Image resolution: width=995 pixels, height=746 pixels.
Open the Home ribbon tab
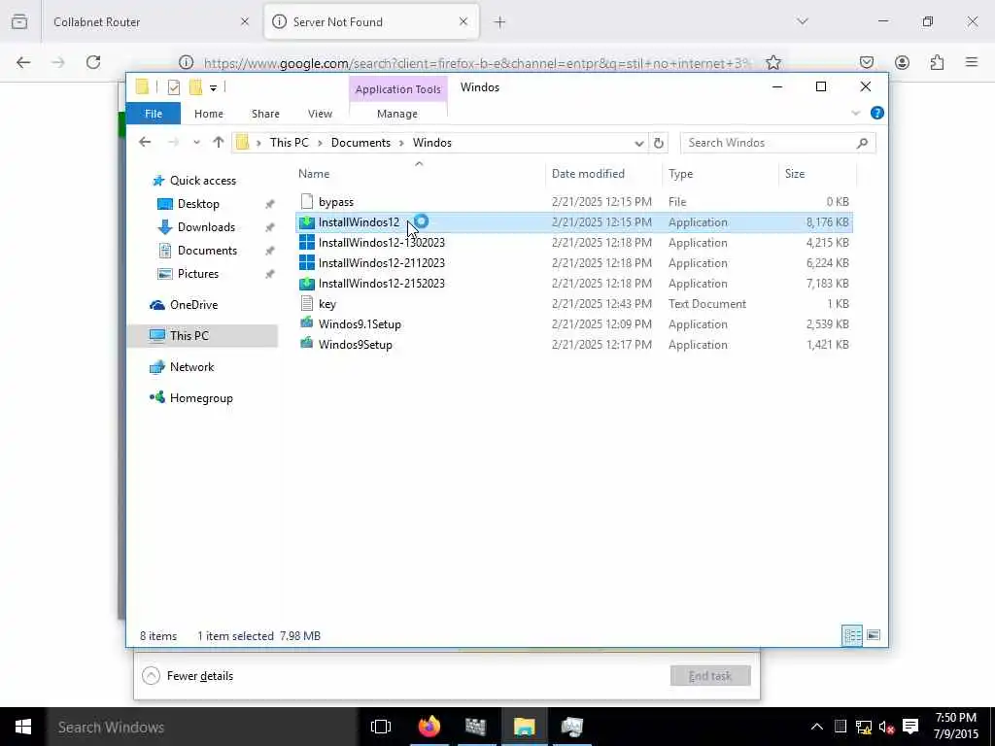coord(209,114)
